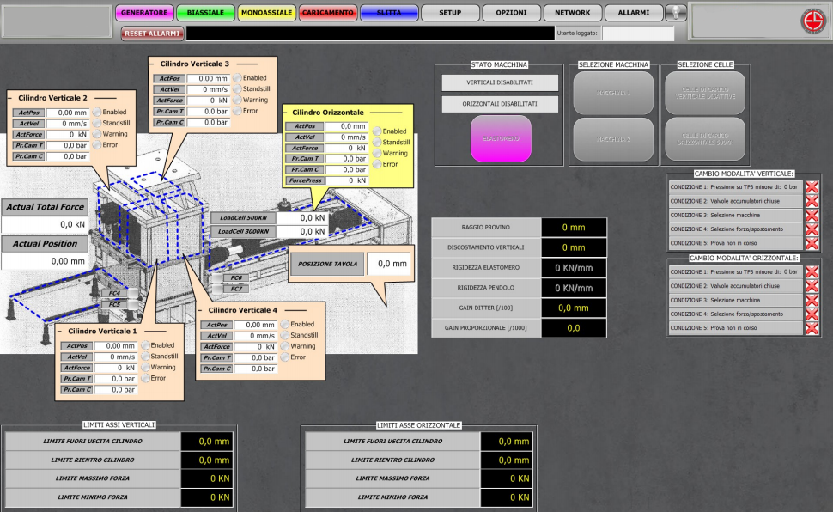Image resolution: width=833 pixels, height=512 pixels.
Task: Click the Error indicator of Cilindro Verticale 1
Action: tap(146, 378)
